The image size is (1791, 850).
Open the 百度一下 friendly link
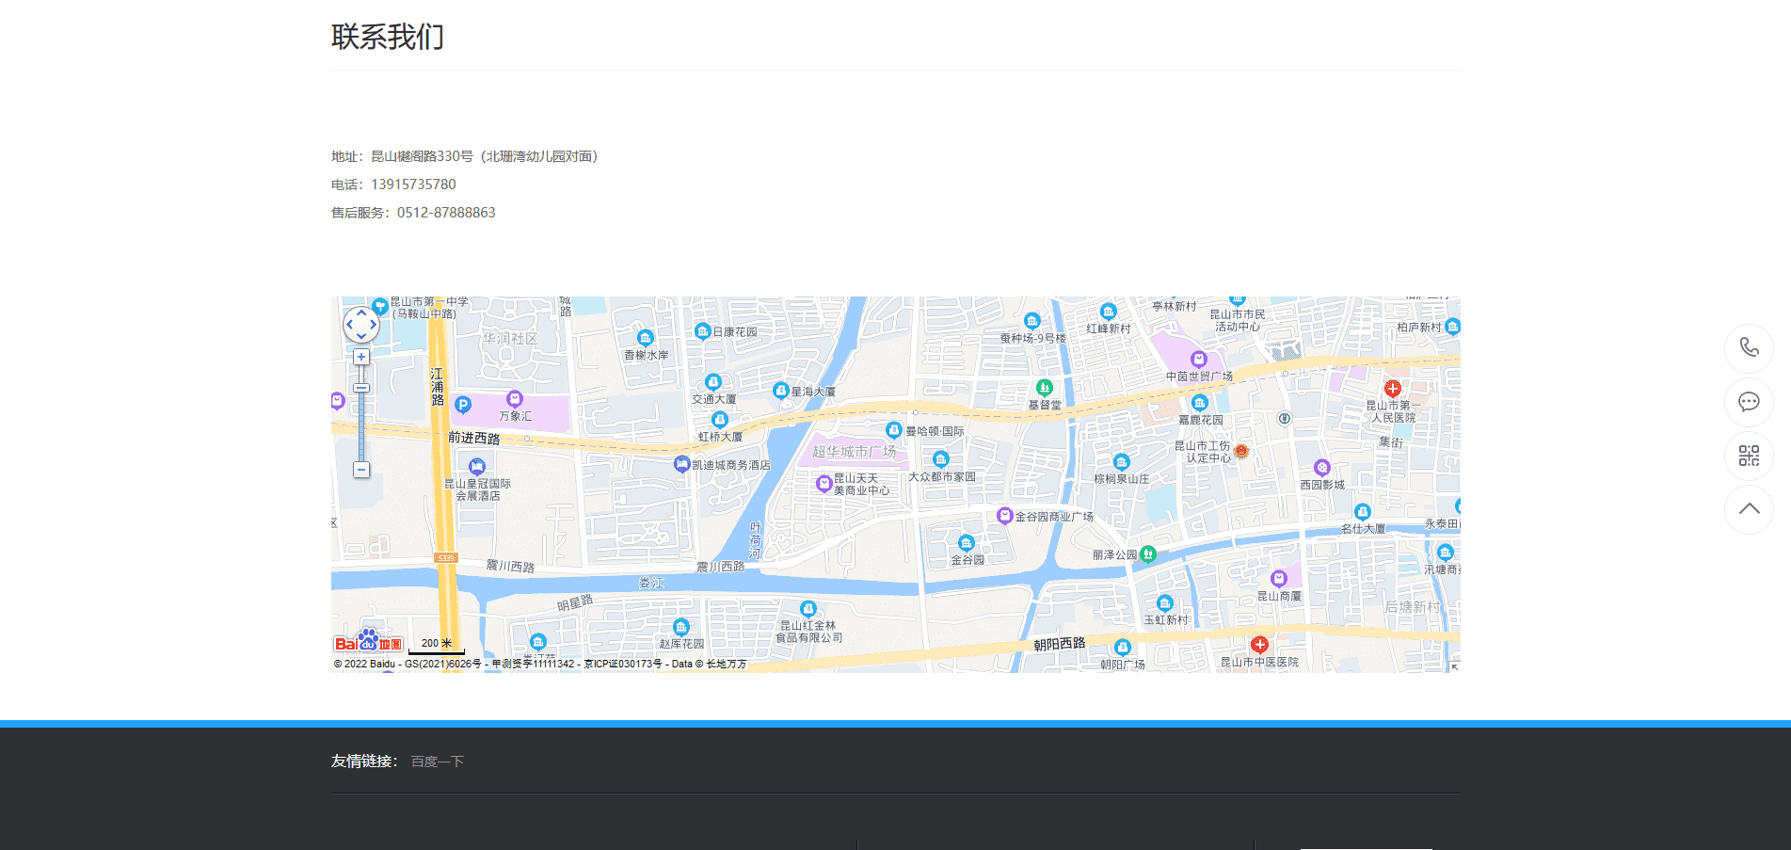click(437, 762)
